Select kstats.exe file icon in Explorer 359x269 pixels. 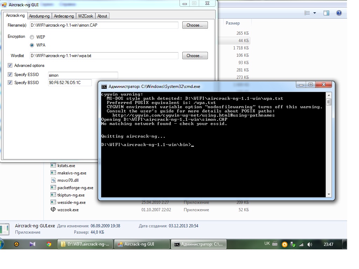click(x=53, y=165)
